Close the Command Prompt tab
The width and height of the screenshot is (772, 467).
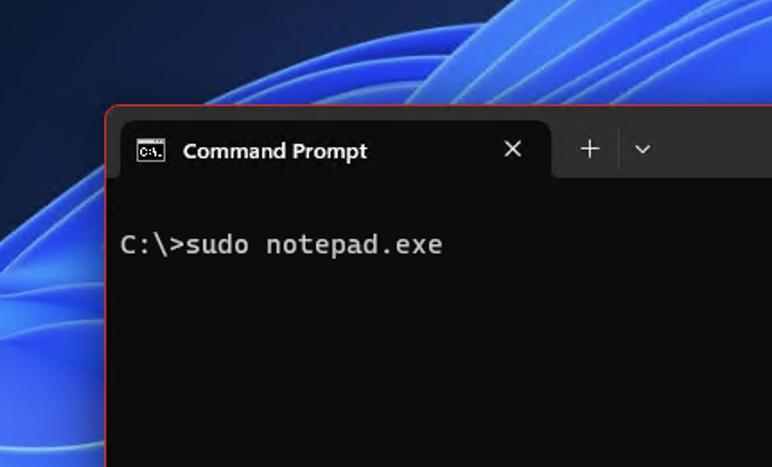(513, 149)
